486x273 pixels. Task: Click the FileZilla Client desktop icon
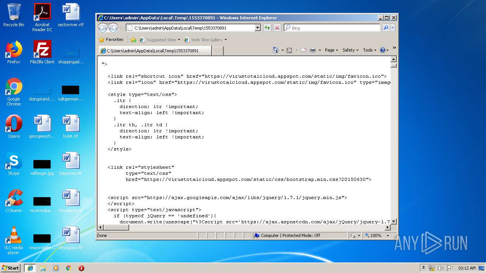[x=42, y=52]
